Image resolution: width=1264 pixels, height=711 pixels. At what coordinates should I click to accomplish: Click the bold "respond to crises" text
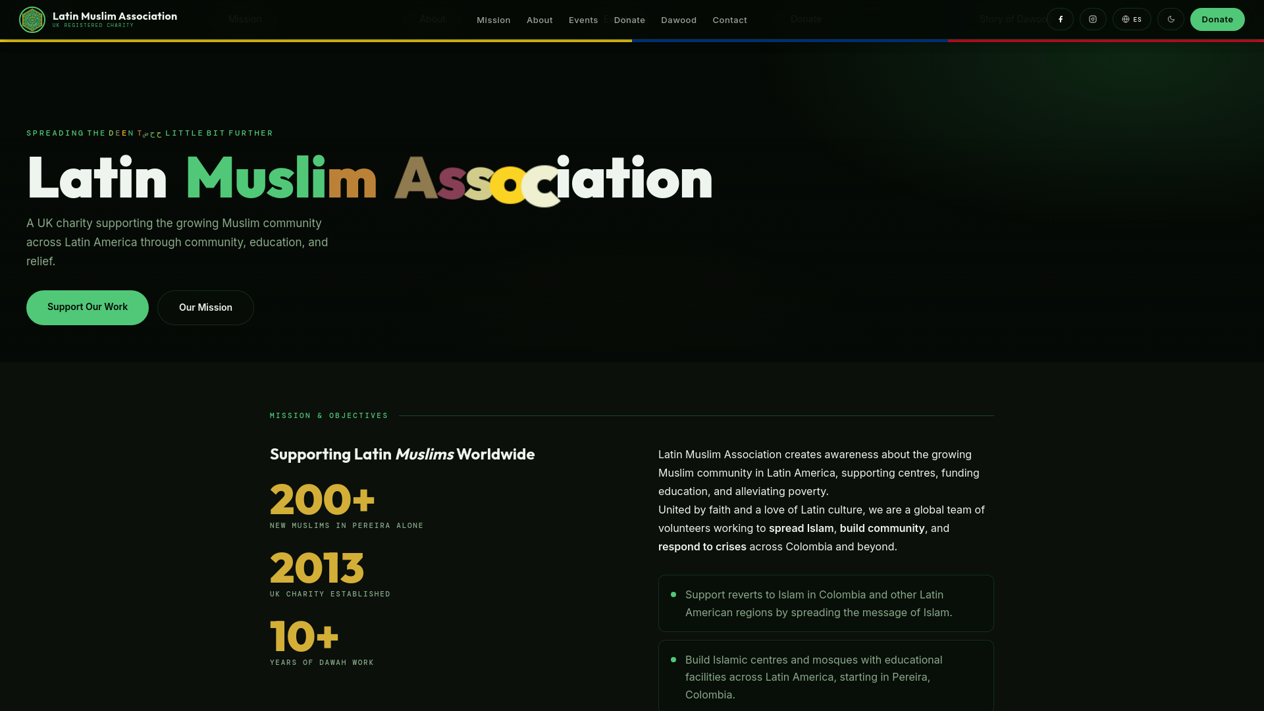[702, 546]
